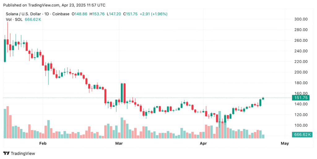Click the 300.00 price axis label

[301, 19]
